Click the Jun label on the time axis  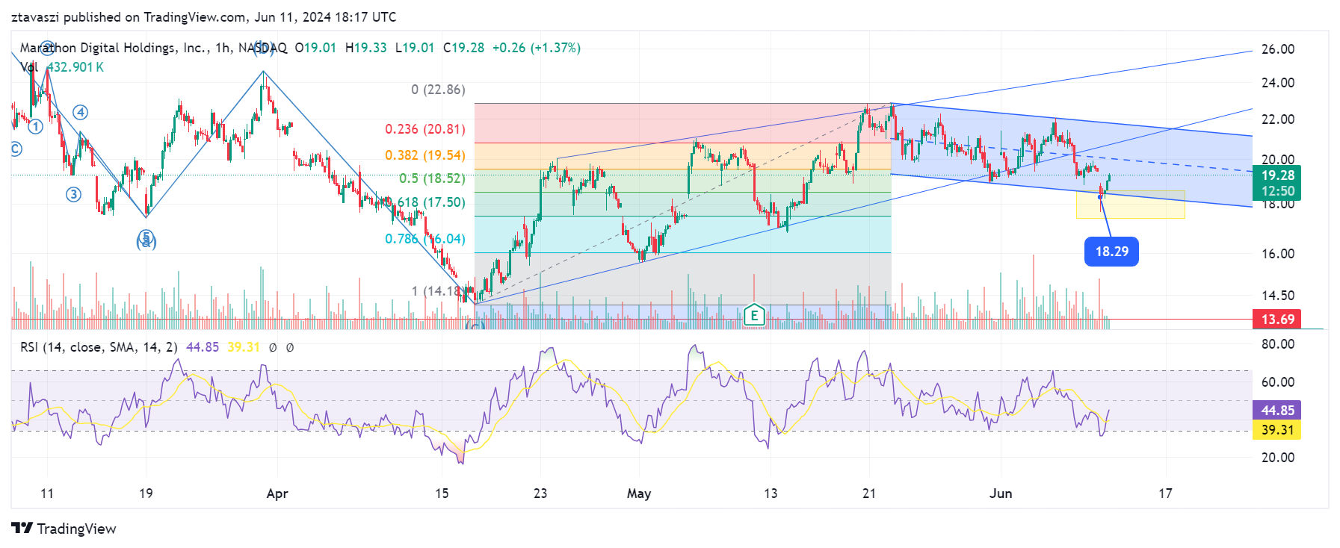click(1001, 493)
